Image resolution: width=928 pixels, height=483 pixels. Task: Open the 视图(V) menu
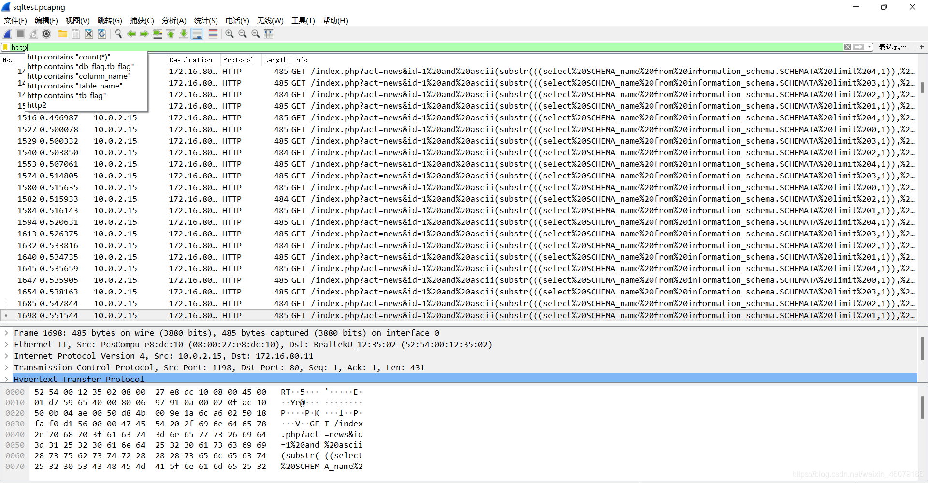(x=78, y=21)
